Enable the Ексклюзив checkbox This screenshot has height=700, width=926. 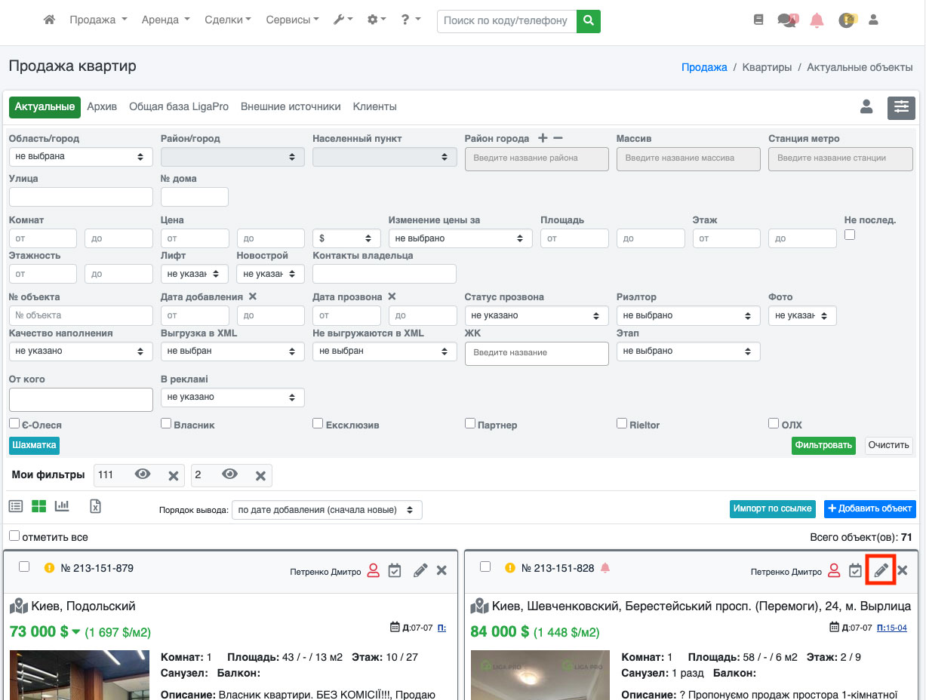[x=318, y=424]
